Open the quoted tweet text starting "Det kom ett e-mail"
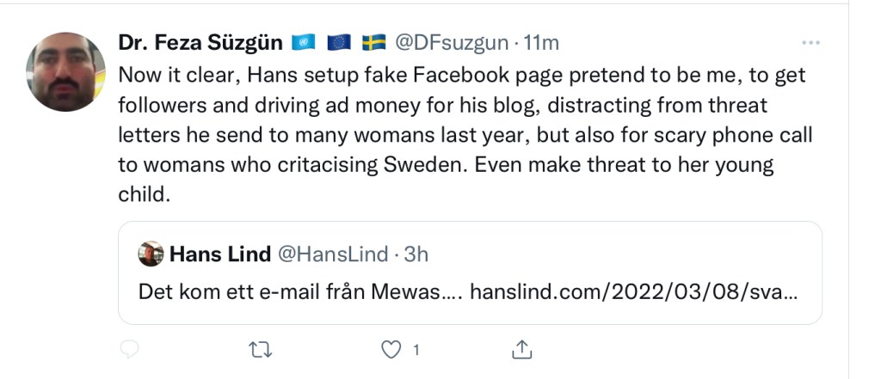The height and width of the screenshot is (379, 881). point(299,291)
